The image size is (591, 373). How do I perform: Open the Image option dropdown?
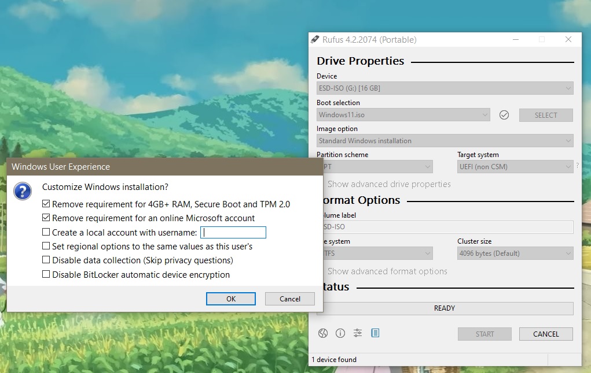pyautogui.click(x=445, y=141)
